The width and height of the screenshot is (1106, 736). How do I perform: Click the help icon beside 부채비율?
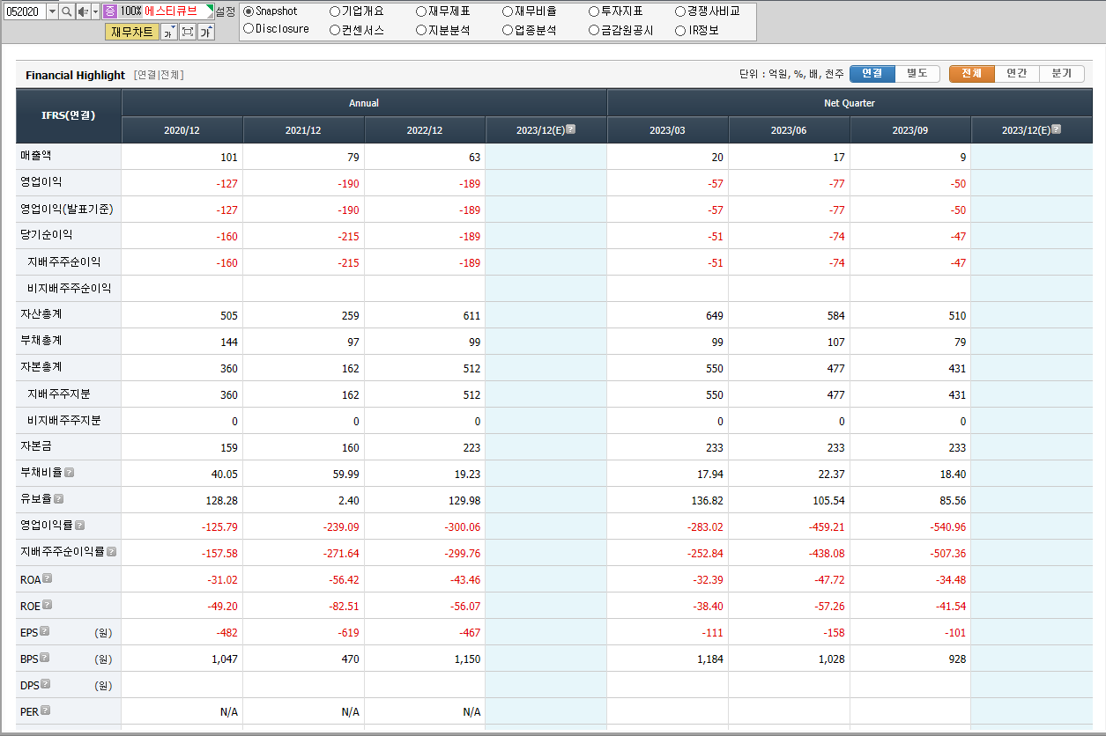coord(70,472)
